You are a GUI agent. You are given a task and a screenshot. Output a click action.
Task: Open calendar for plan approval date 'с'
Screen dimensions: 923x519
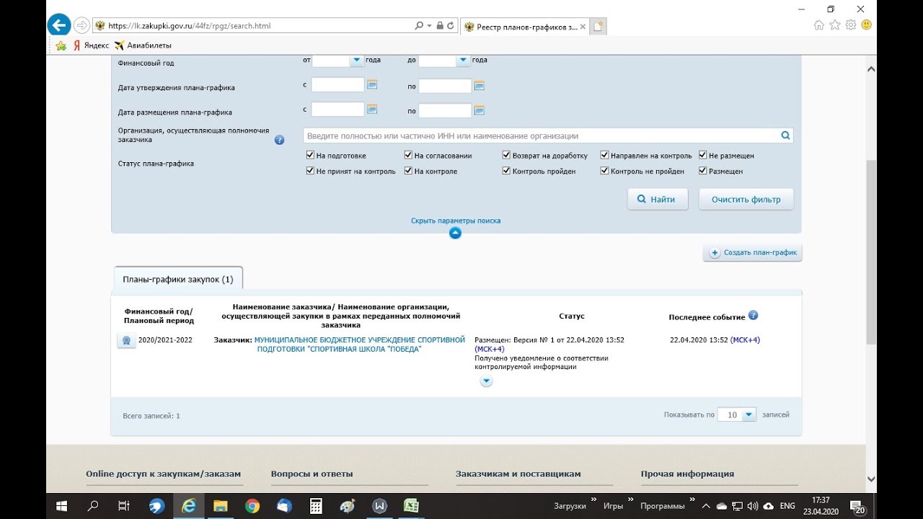pyautogui.click(x=372, y=85)
